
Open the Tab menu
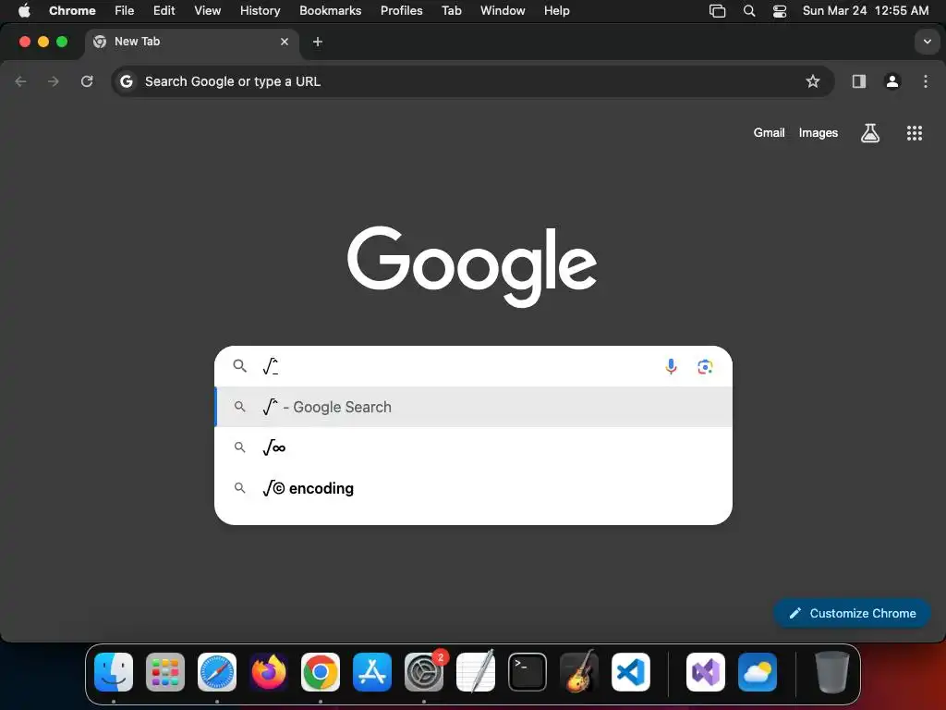[x=451, y=10]
